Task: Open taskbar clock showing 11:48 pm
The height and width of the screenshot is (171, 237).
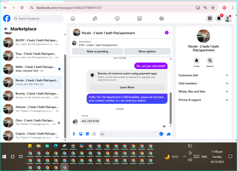Action: tap(217, 157)
